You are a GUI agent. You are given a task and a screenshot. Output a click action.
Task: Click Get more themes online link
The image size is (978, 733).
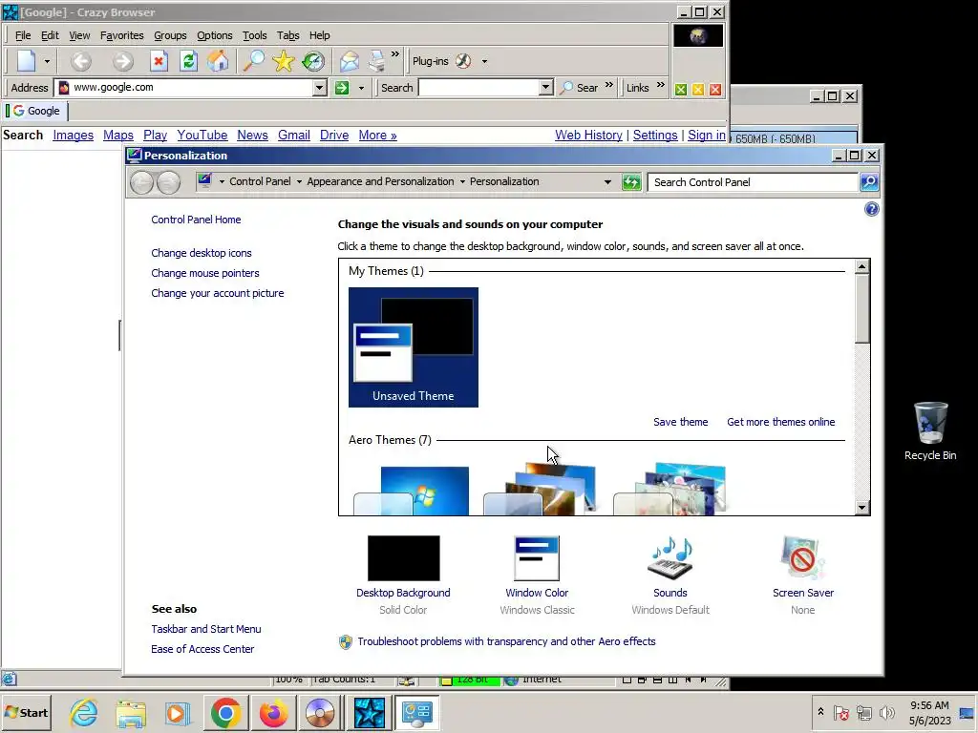coord(781,422)
